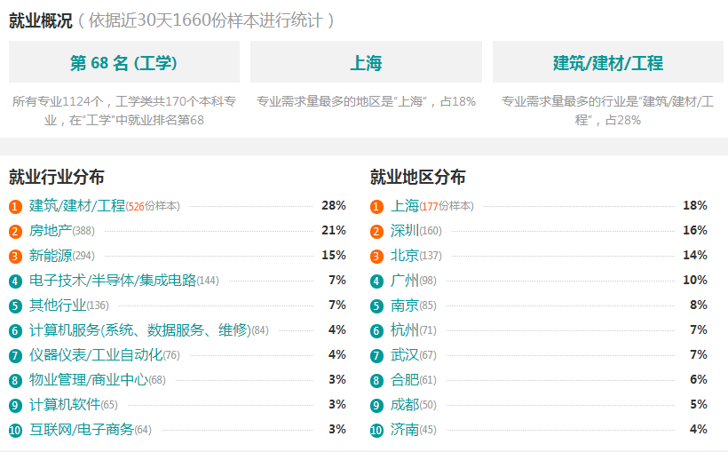
Task: Click the orange rank 1 badge beside 上海
Action: point(376,206)
